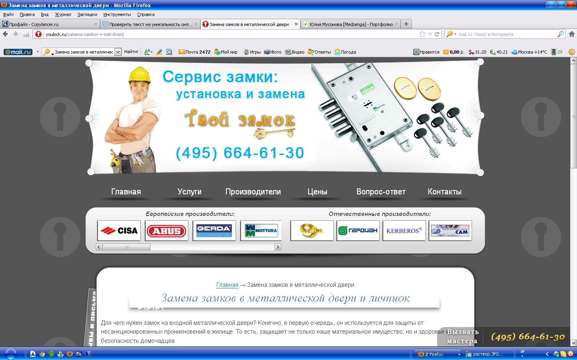Switch to Проверить текст на уникальность tab

point(150,24)
